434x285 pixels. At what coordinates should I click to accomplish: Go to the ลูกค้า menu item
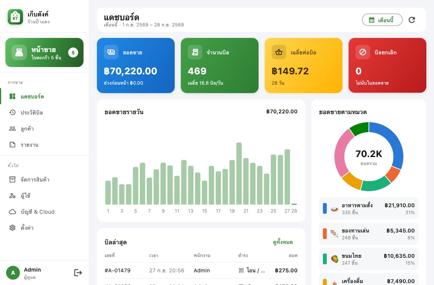(x=44, y=128)
